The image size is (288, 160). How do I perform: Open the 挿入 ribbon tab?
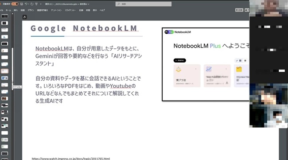[16, 10]
